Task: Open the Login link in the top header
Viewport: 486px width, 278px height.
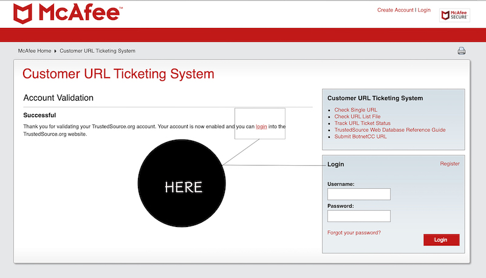Action: pyautogui.click(x=424, y=10)
